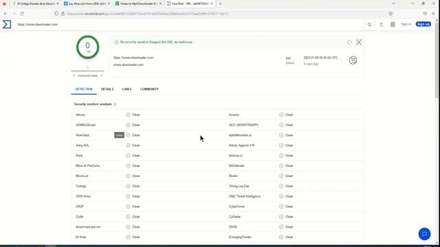Open the COMMUNITY tab
This screenshot has height=247, width=440.
[x=149, y=89]
